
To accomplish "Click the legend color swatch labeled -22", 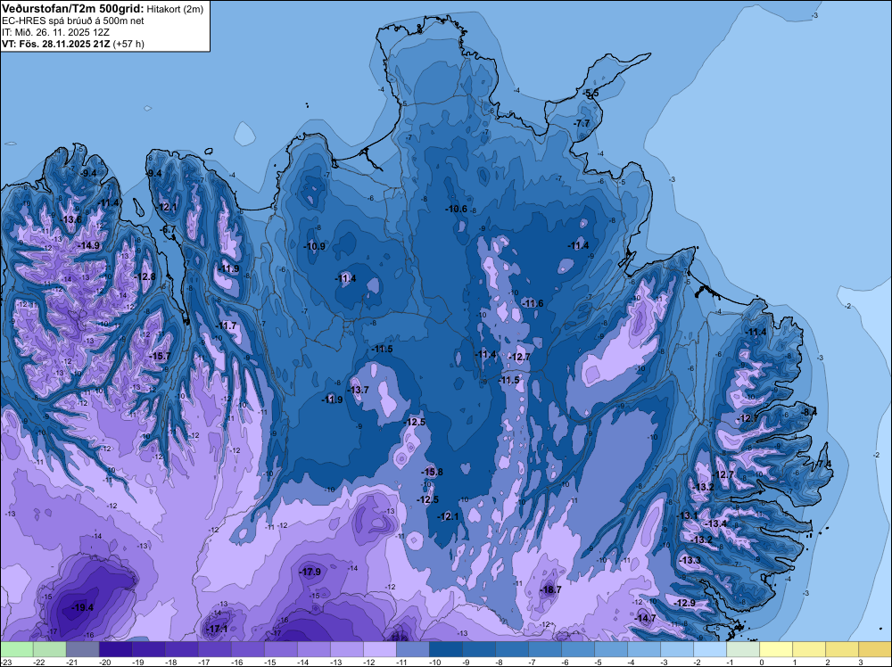I will click(x=49, y=649).
